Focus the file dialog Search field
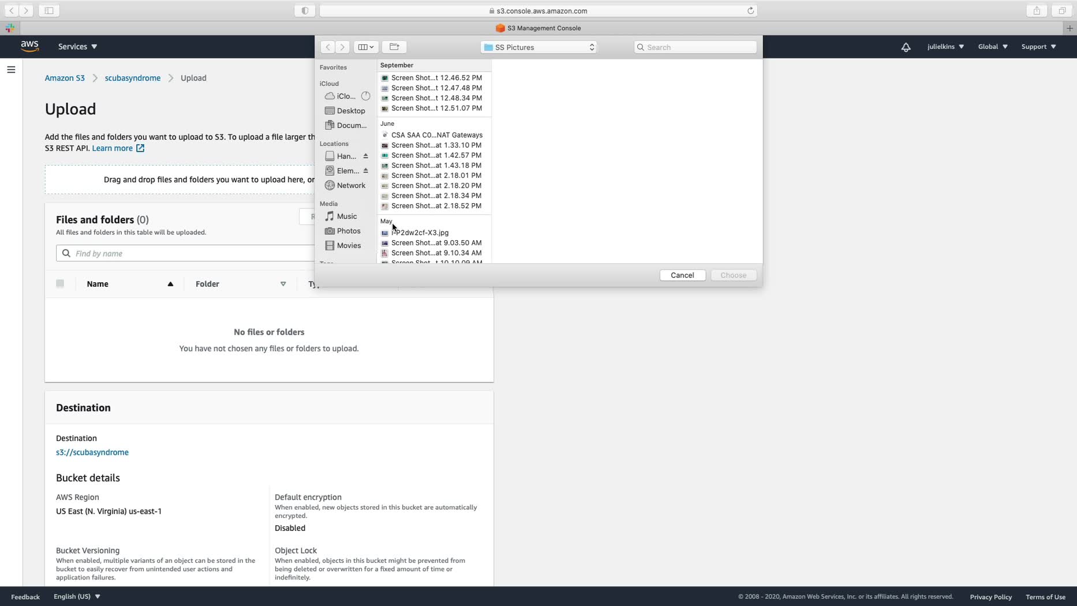The image size is (1077, 606). pos(695,47)
